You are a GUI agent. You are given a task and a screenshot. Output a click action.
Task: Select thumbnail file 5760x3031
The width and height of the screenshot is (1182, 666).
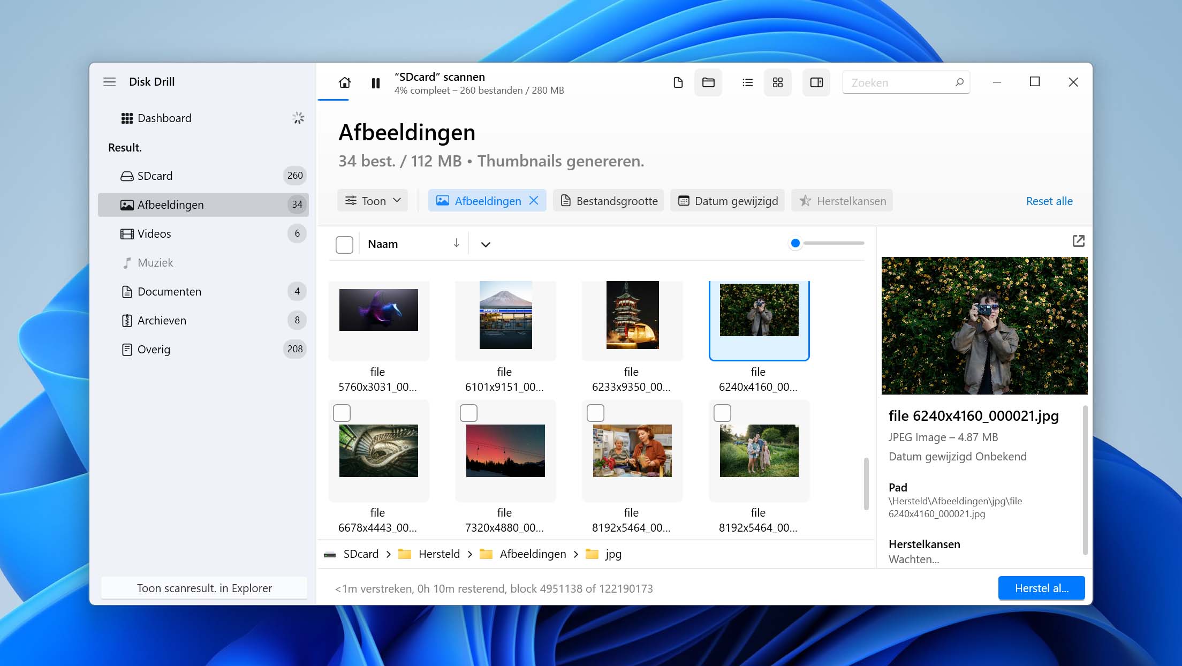coord(378,310)
